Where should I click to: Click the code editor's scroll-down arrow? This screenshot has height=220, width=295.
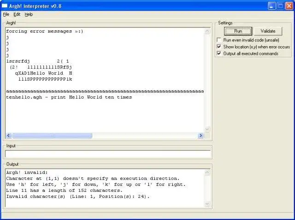pos(207,129)
